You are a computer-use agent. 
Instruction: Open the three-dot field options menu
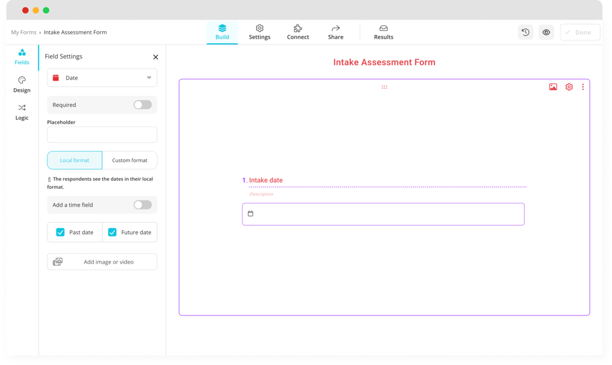(x=583, y=87)
